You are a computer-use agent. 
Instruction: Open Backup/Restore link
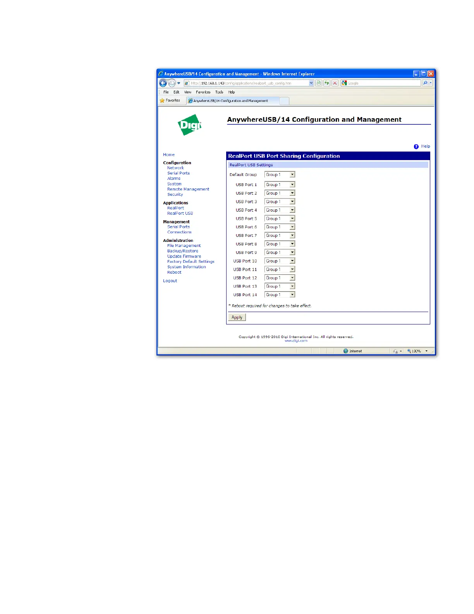point(183,251)
